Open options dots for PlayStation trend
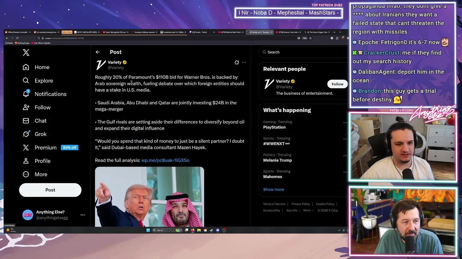 point(345,122)
